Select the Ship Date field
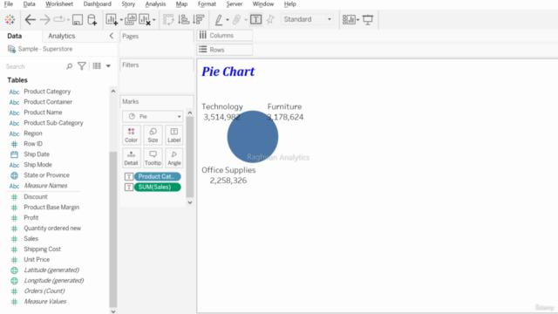Image resolution: width=558 pixels, height=314 pixels. coord(37,154)
